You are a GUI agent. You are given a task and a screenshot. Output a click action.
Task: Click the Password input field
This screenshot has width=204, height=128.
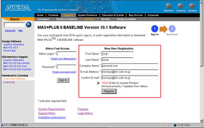point(67,67)
